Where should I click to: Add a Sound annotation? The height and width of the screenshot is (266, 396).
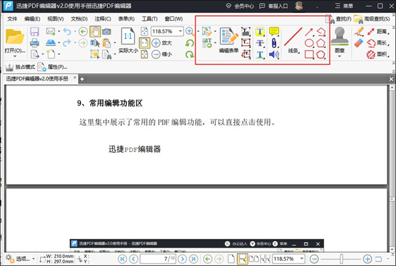[x=274, y=54]
